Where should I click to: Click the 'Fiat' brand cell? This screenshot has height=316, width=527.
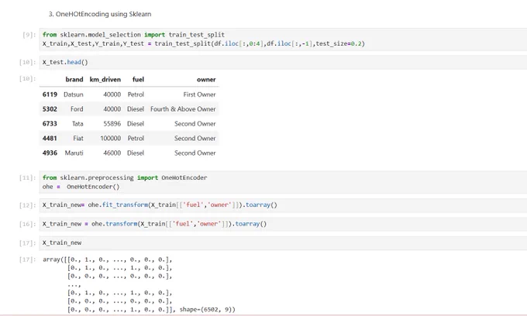78,139
